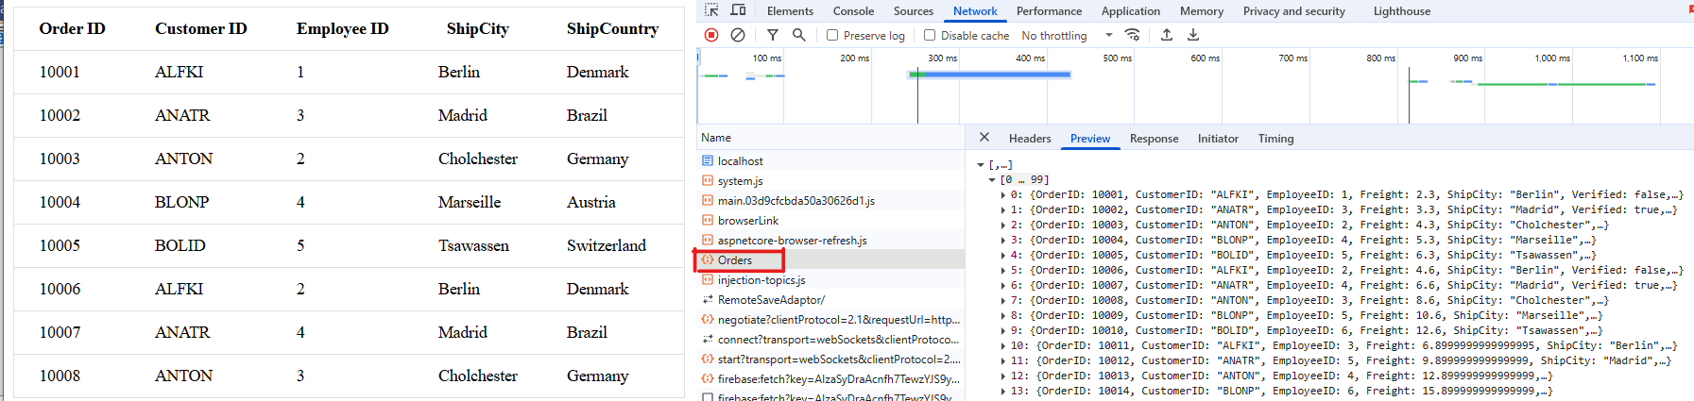Screen dimensions: 1694x401
Task: Click the export HAR download icon
Action: coord(1193,35)
